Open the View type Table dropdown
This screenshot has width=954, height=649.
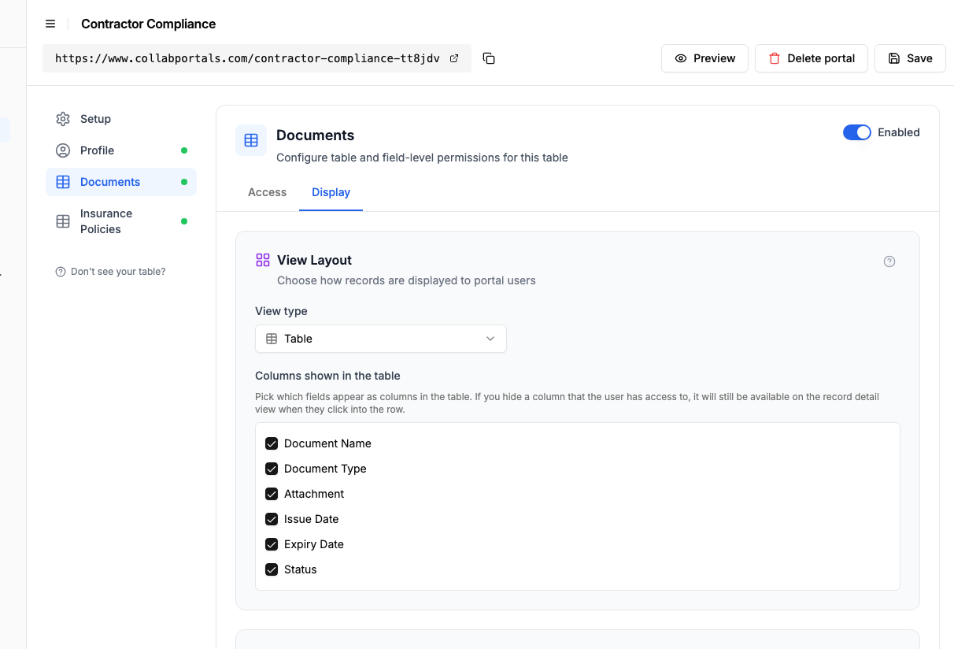tap(381, 339)
